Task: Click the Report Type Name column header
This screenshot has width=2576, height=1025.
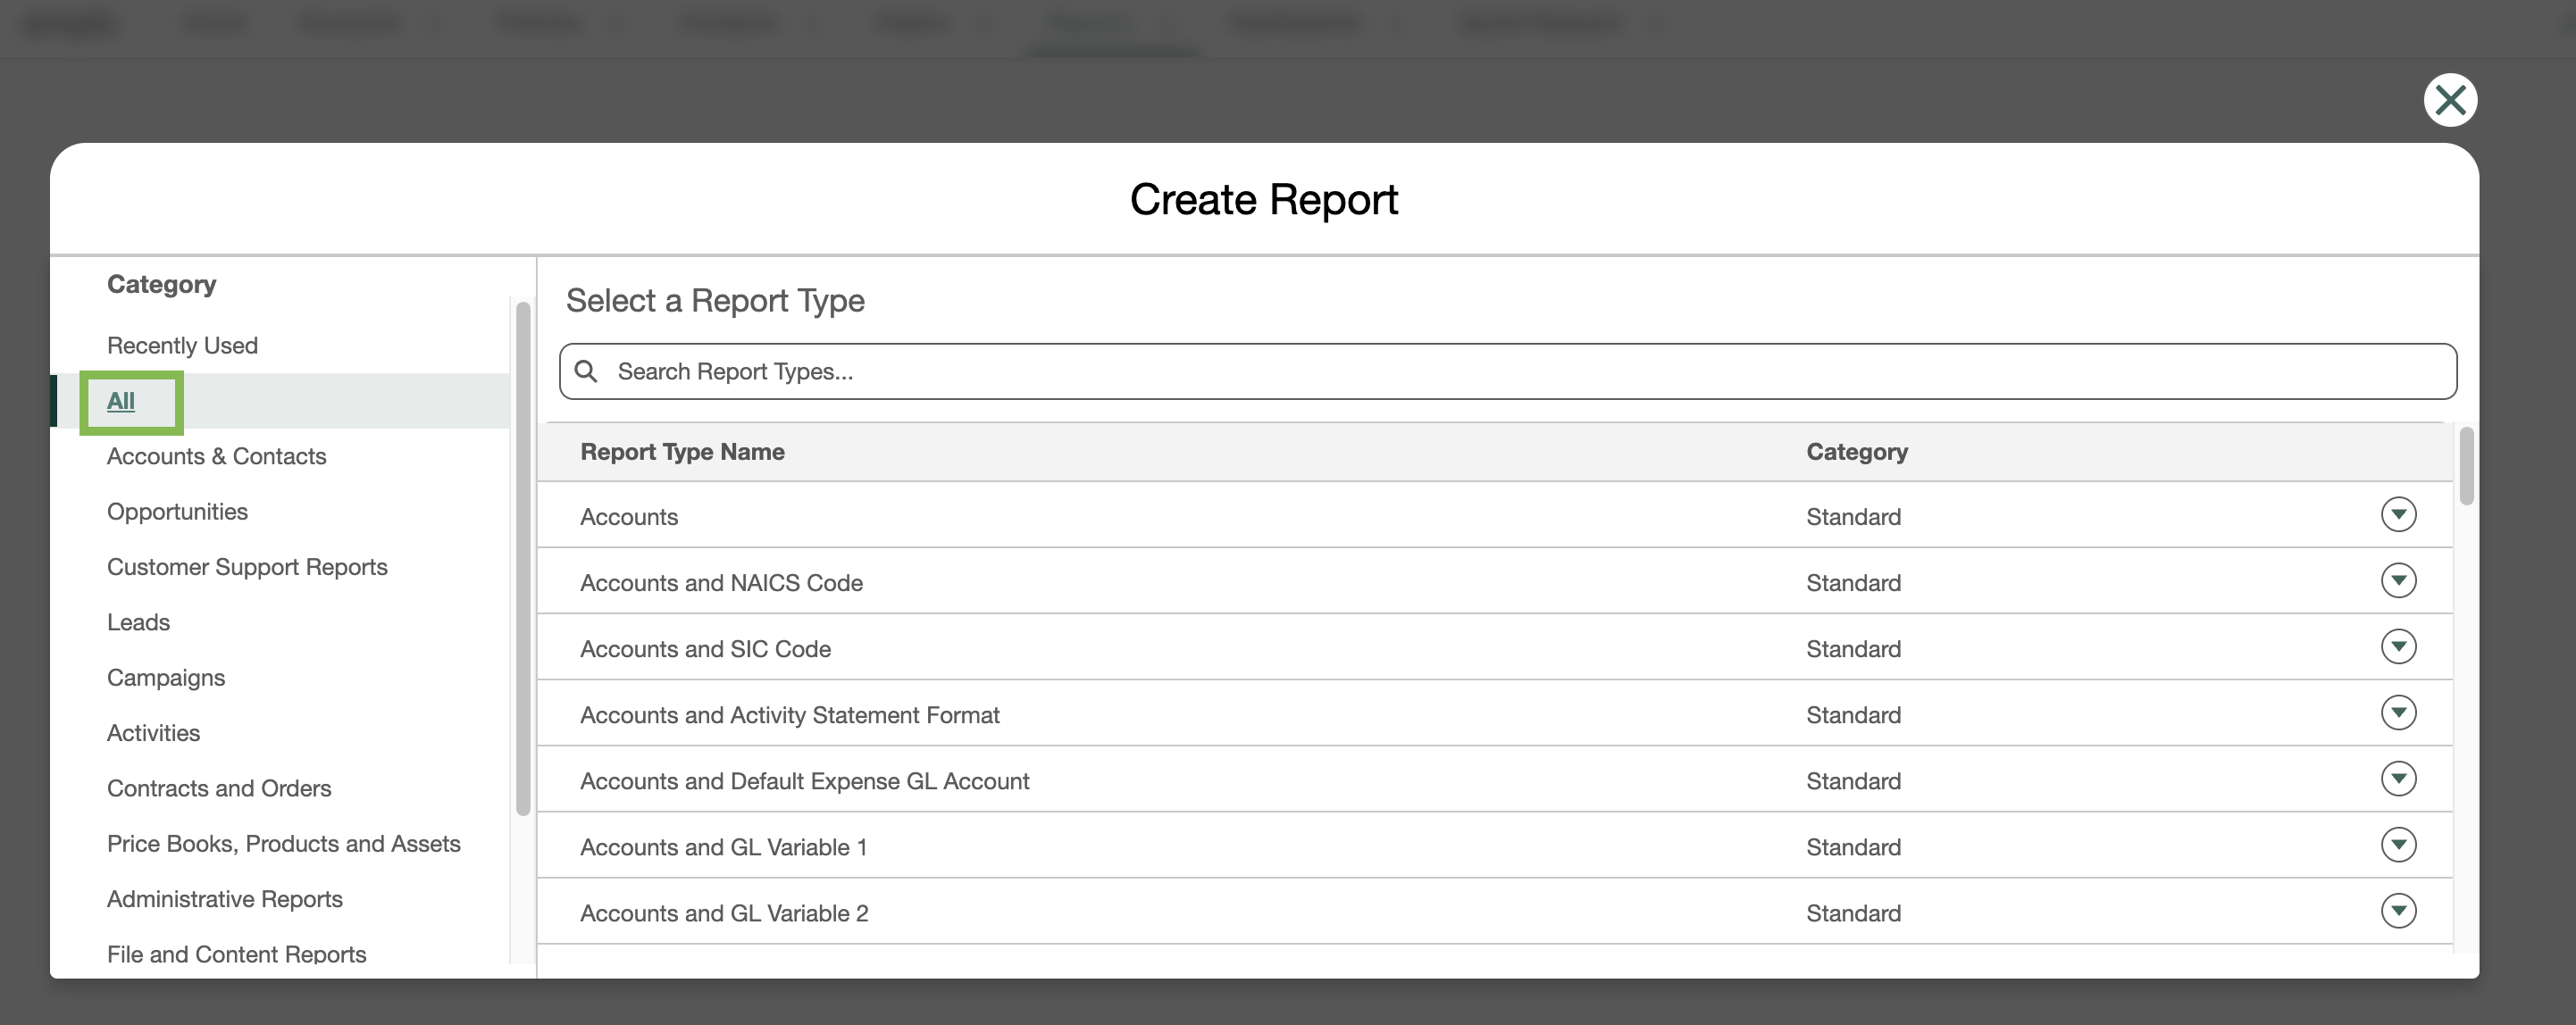Action: [x=682, y=452]
